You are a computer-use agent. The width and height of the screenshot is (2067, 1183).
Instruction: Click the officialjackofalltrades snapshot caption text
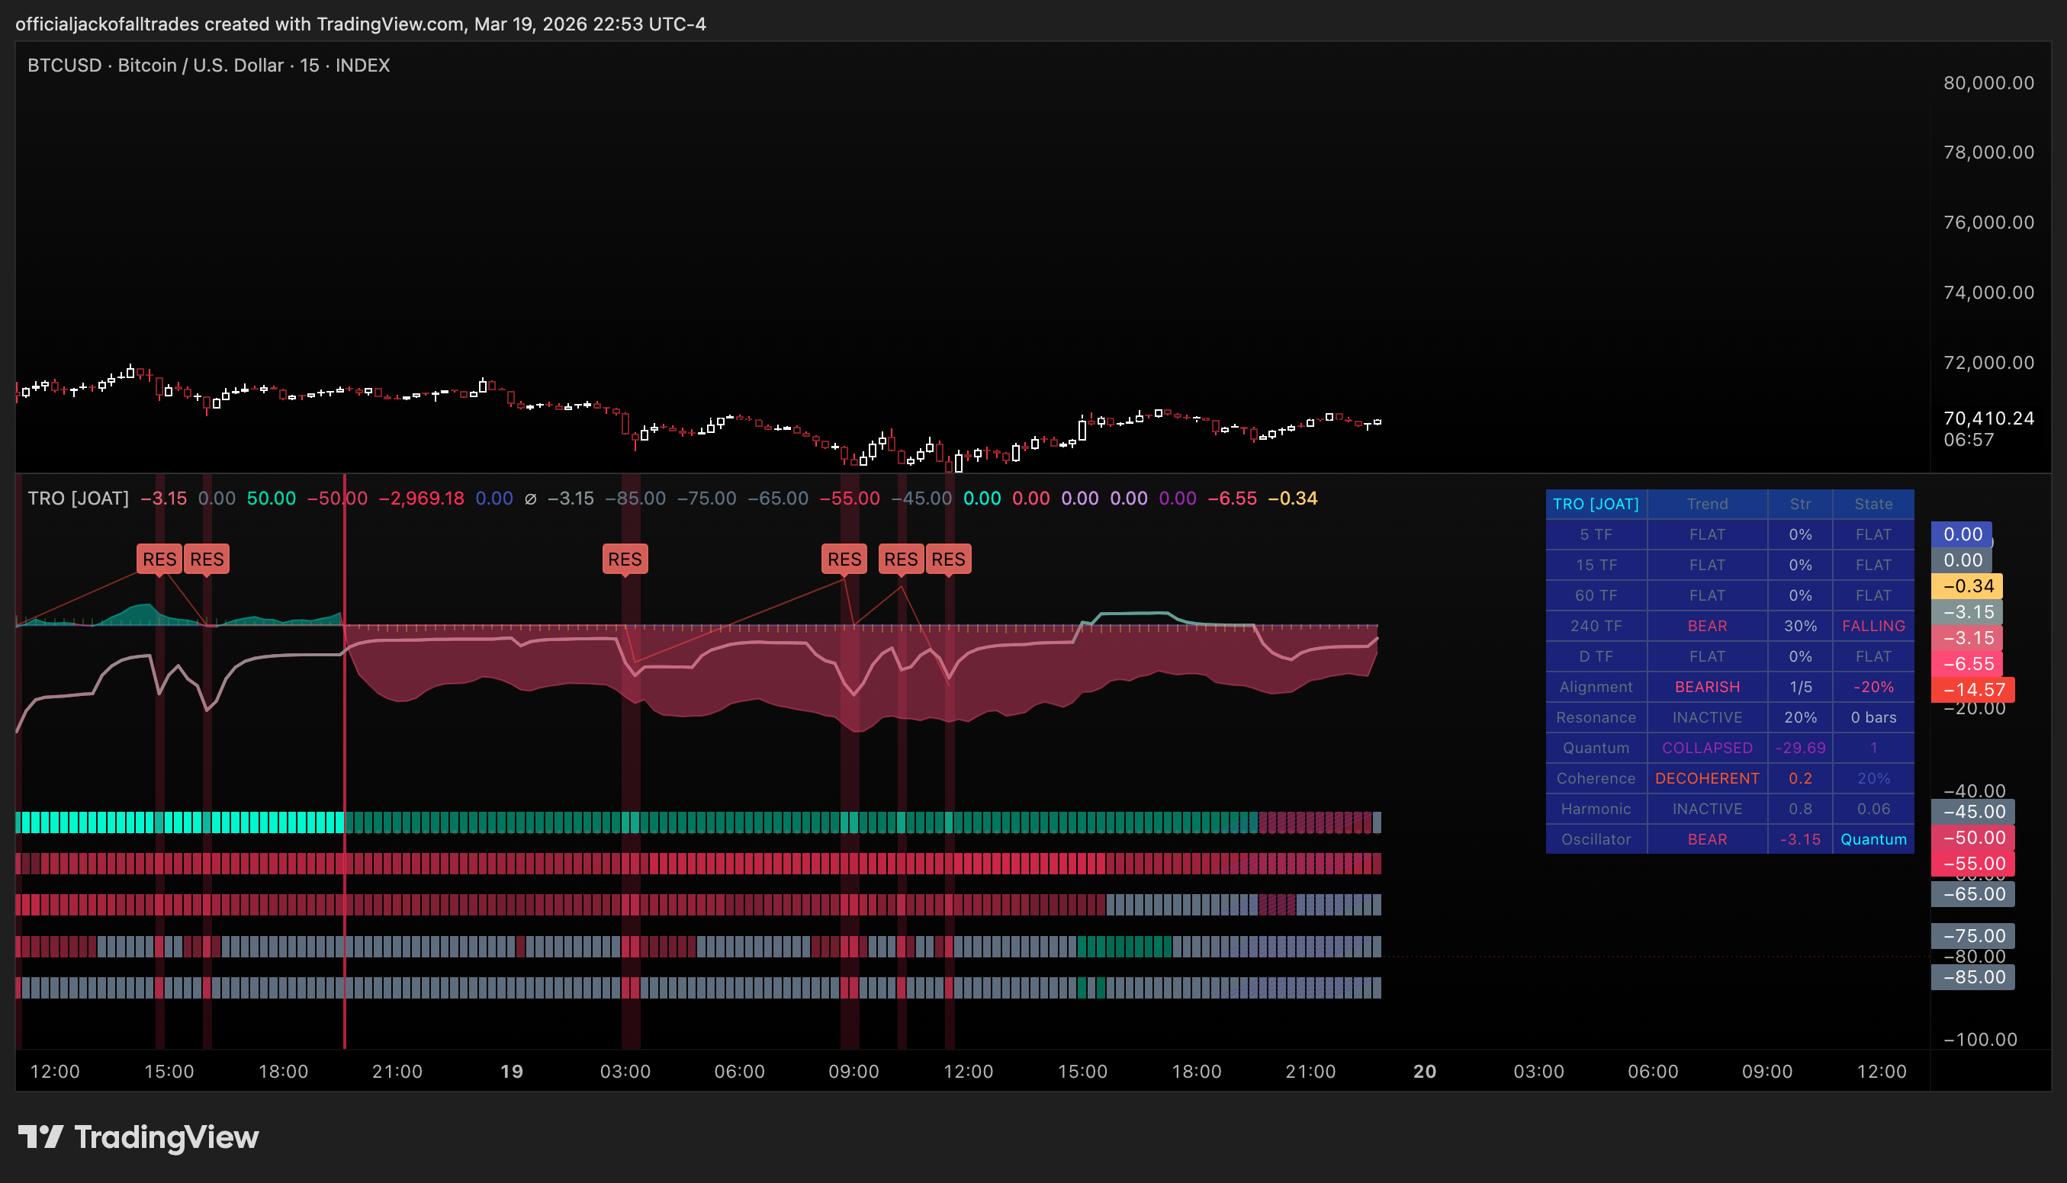pyautogui.click(x=361, y=24)
